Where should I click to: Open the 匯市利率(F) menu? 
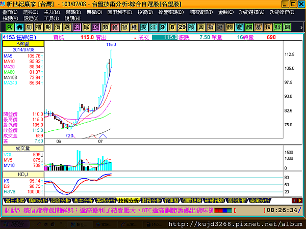click(x=120, y=12)
